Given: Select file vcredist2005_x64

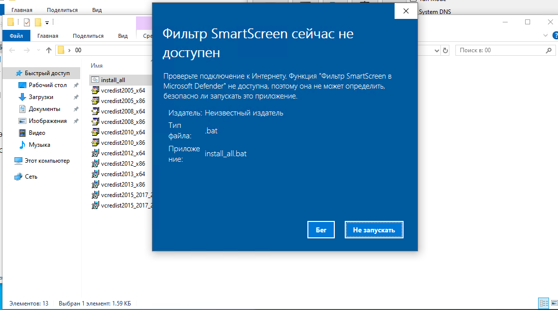Looking at the screenshot, I should pyautogui.click(x=123, y=90).
